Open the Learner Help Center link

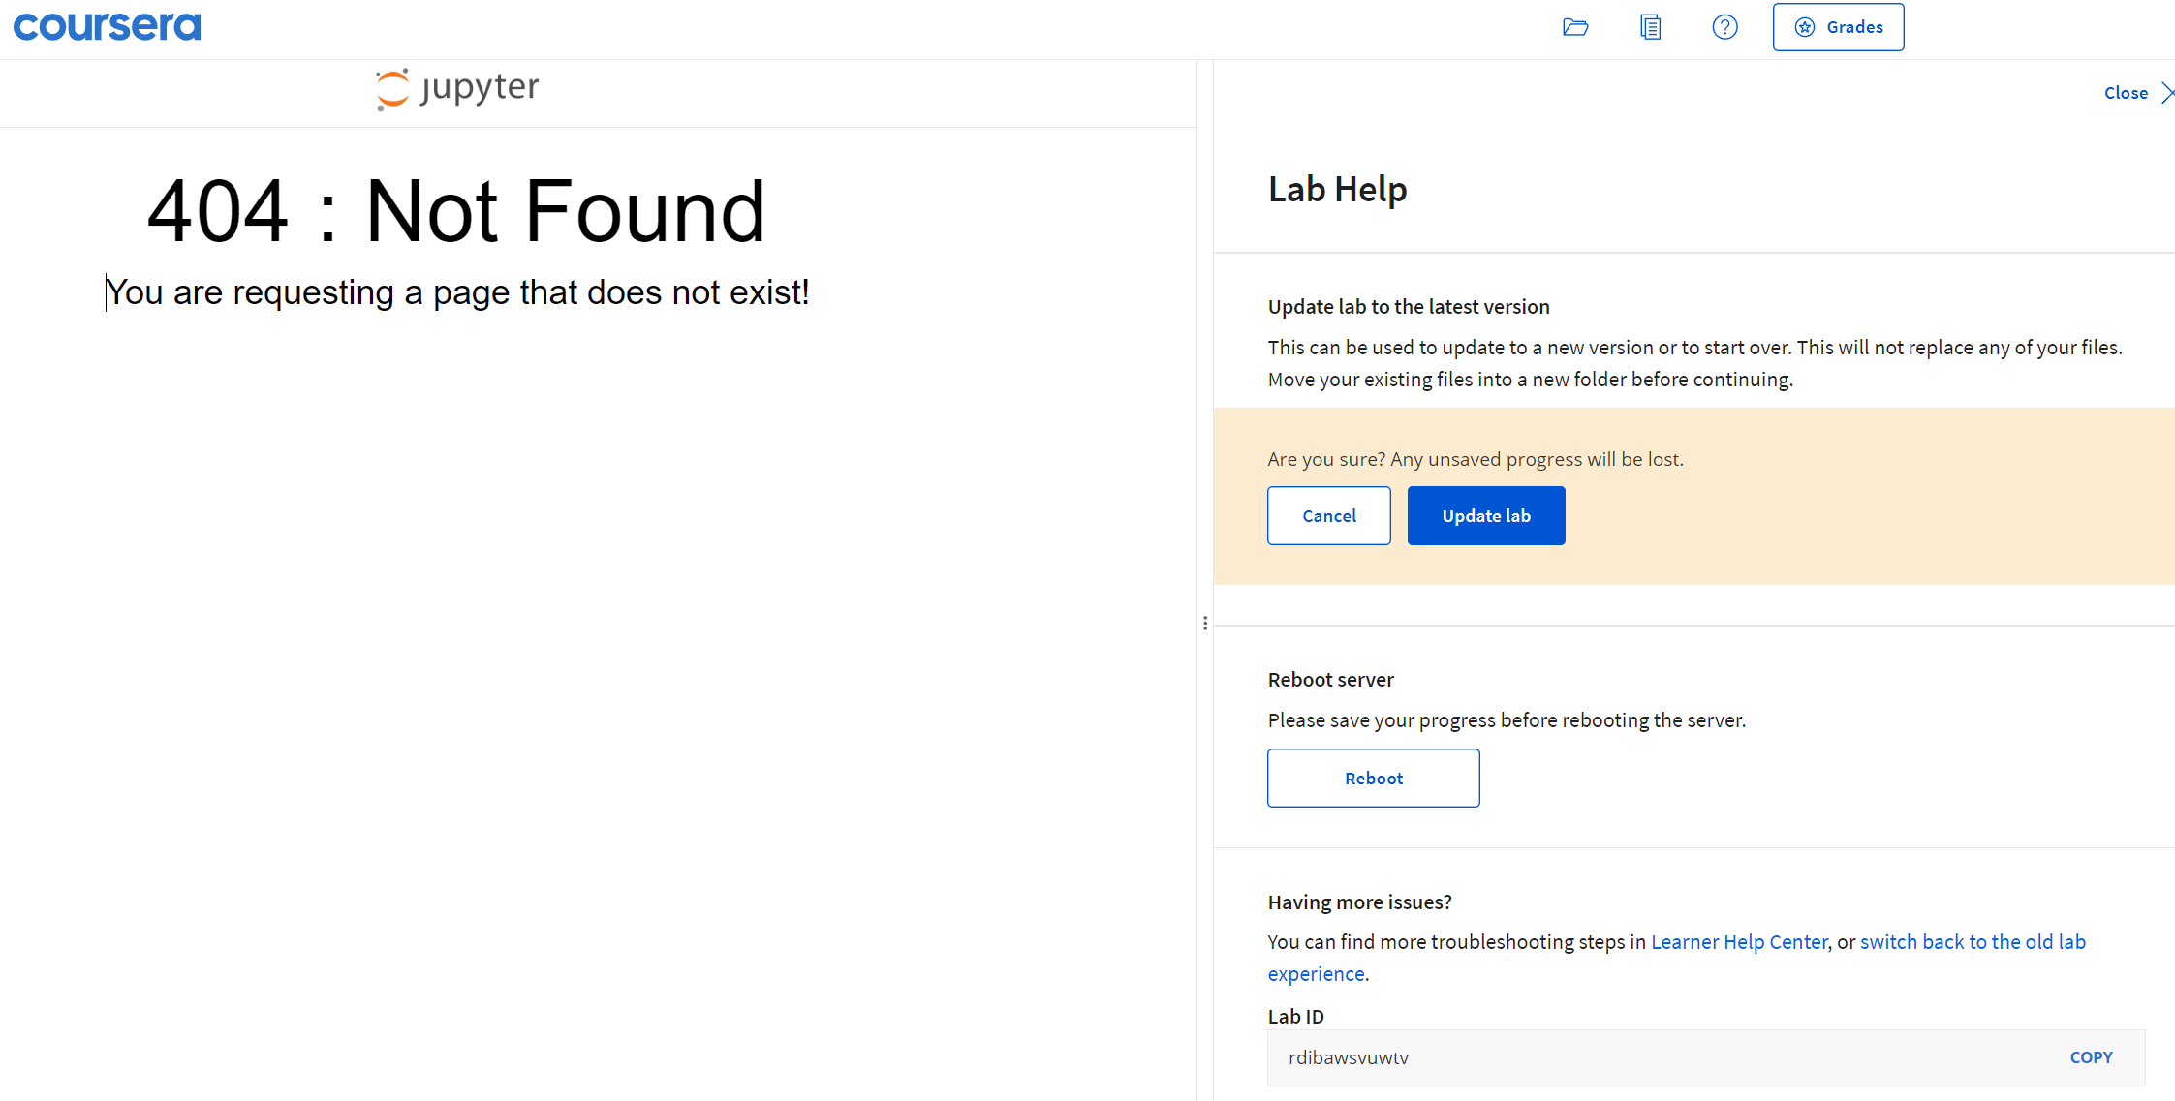1738,942
